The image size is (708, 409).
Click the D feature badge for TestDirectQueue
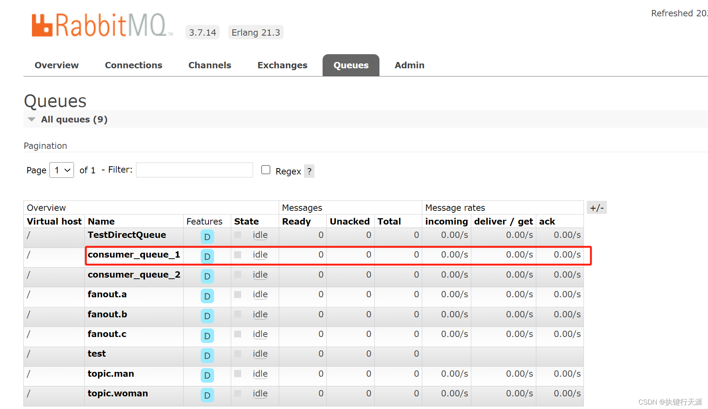[x=207, y=237]
